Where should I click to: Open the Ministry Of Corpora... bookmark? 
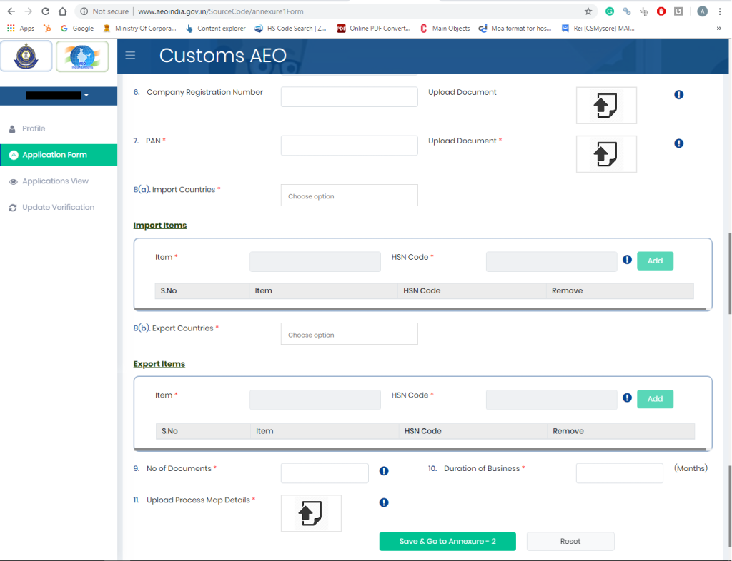click(x=139, y=29)
